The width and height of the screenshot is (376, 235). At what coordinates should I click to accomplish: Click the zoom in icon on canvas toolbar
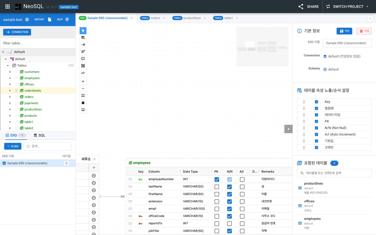coord(83,81)
